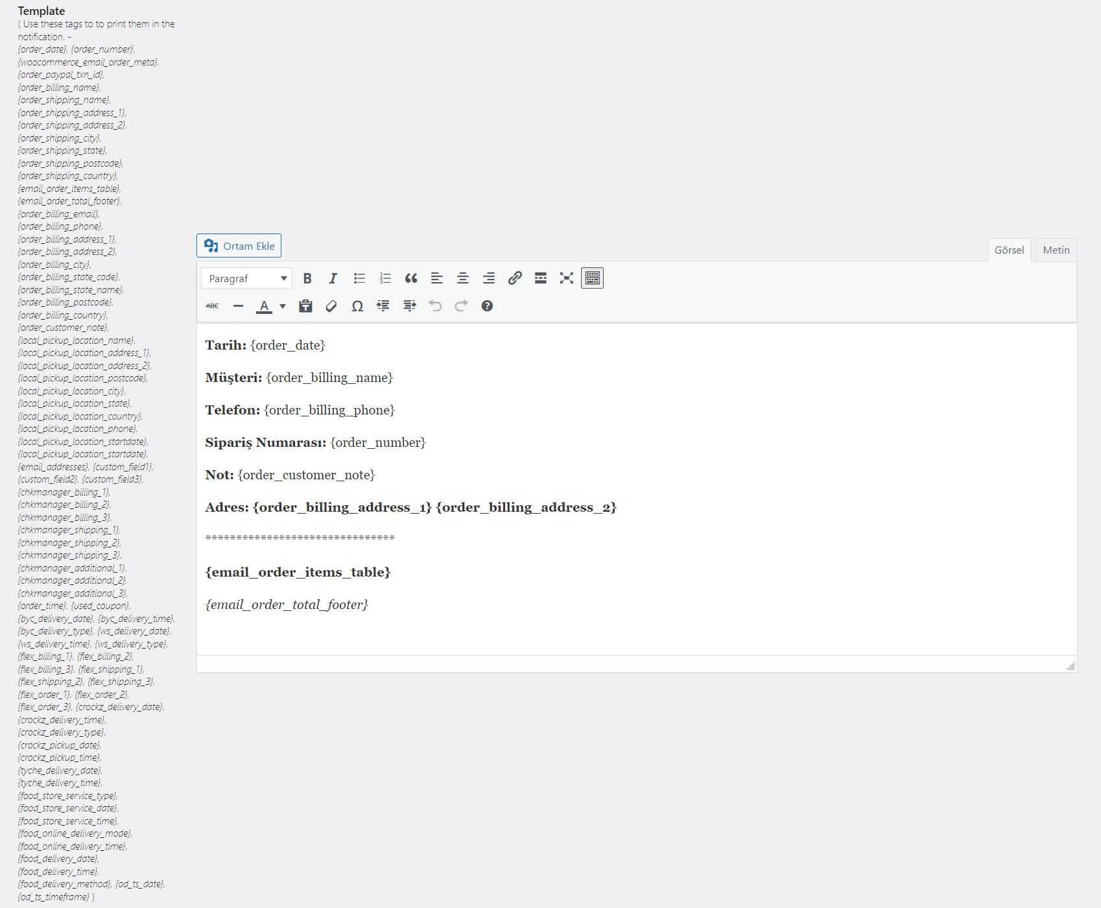1101x908 pixels.
Task: Click {order_billing_postcode} tag in list
Action: click(x=65, y=302)
